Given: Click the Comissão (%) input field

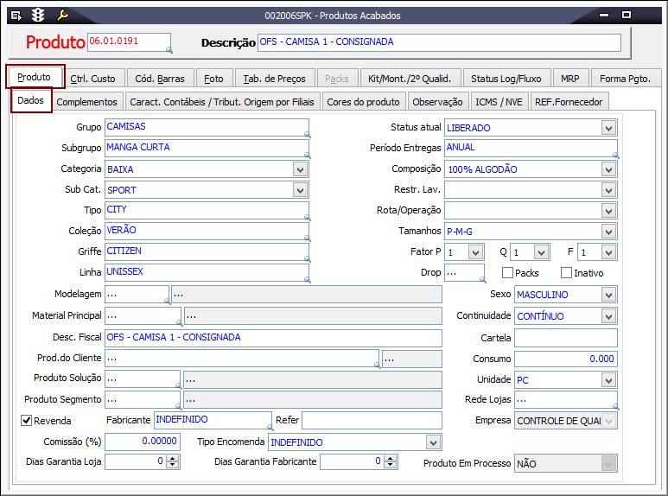Looking at the screenshot, I should (143, 442).
